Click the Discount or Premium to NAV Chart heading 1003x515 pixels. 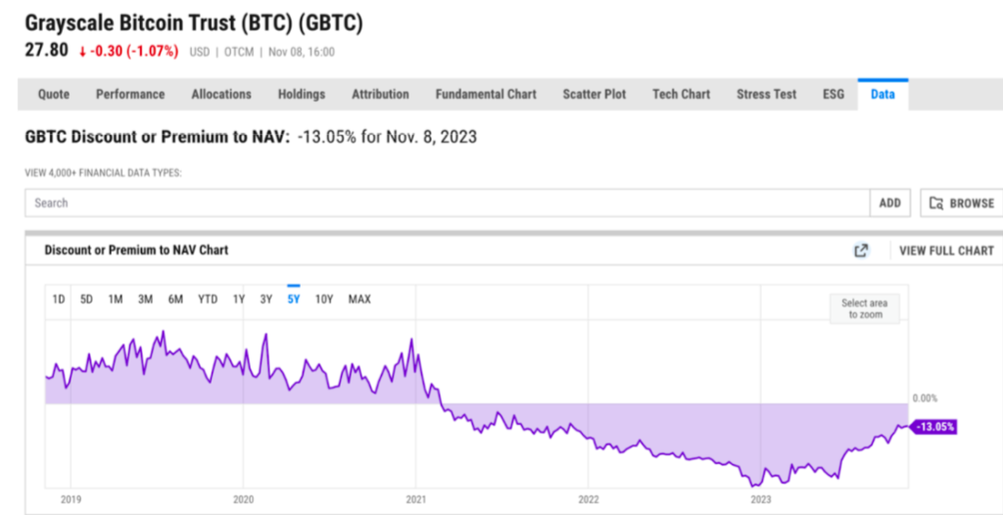pyautogui.click(x=136, y=250)
